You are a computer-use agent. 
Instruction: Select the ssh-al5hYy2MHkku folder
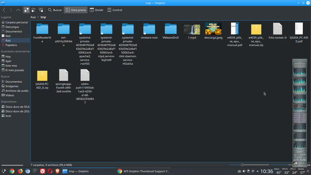point(64,35)
